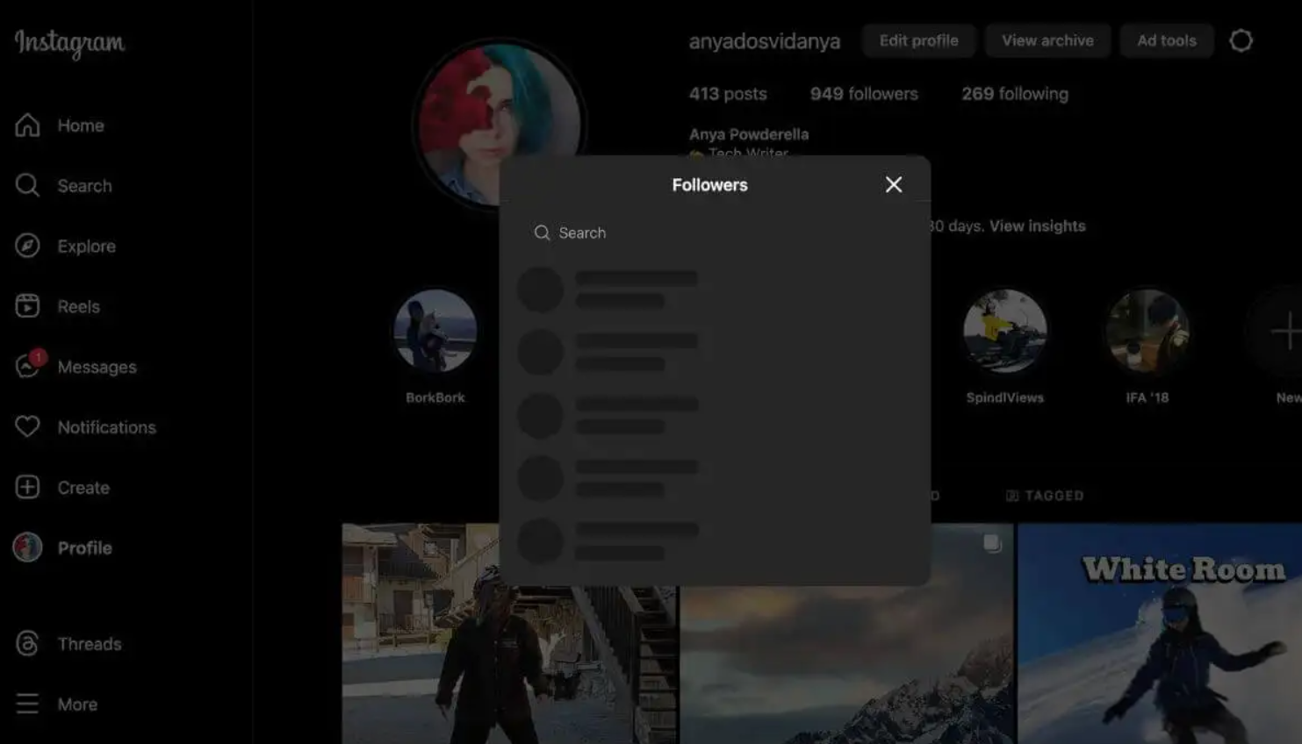Expand the More hamburger menu
This screenshot has width=1302, height=744.
point(27,704)
